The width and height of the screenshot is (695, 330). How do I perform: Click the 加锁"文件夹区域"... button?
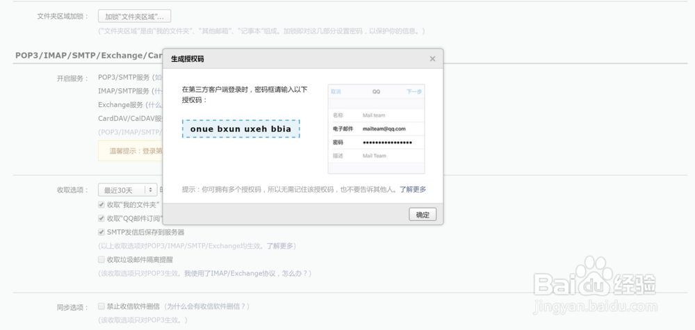point(134,17)
